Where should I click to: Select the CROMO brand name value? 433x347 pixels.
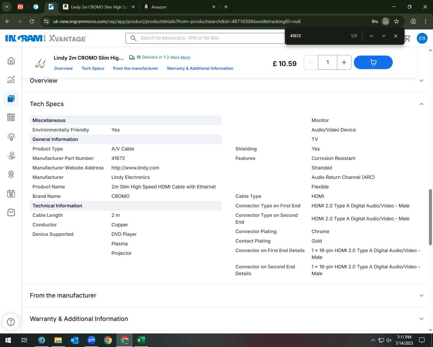(120, 196)
